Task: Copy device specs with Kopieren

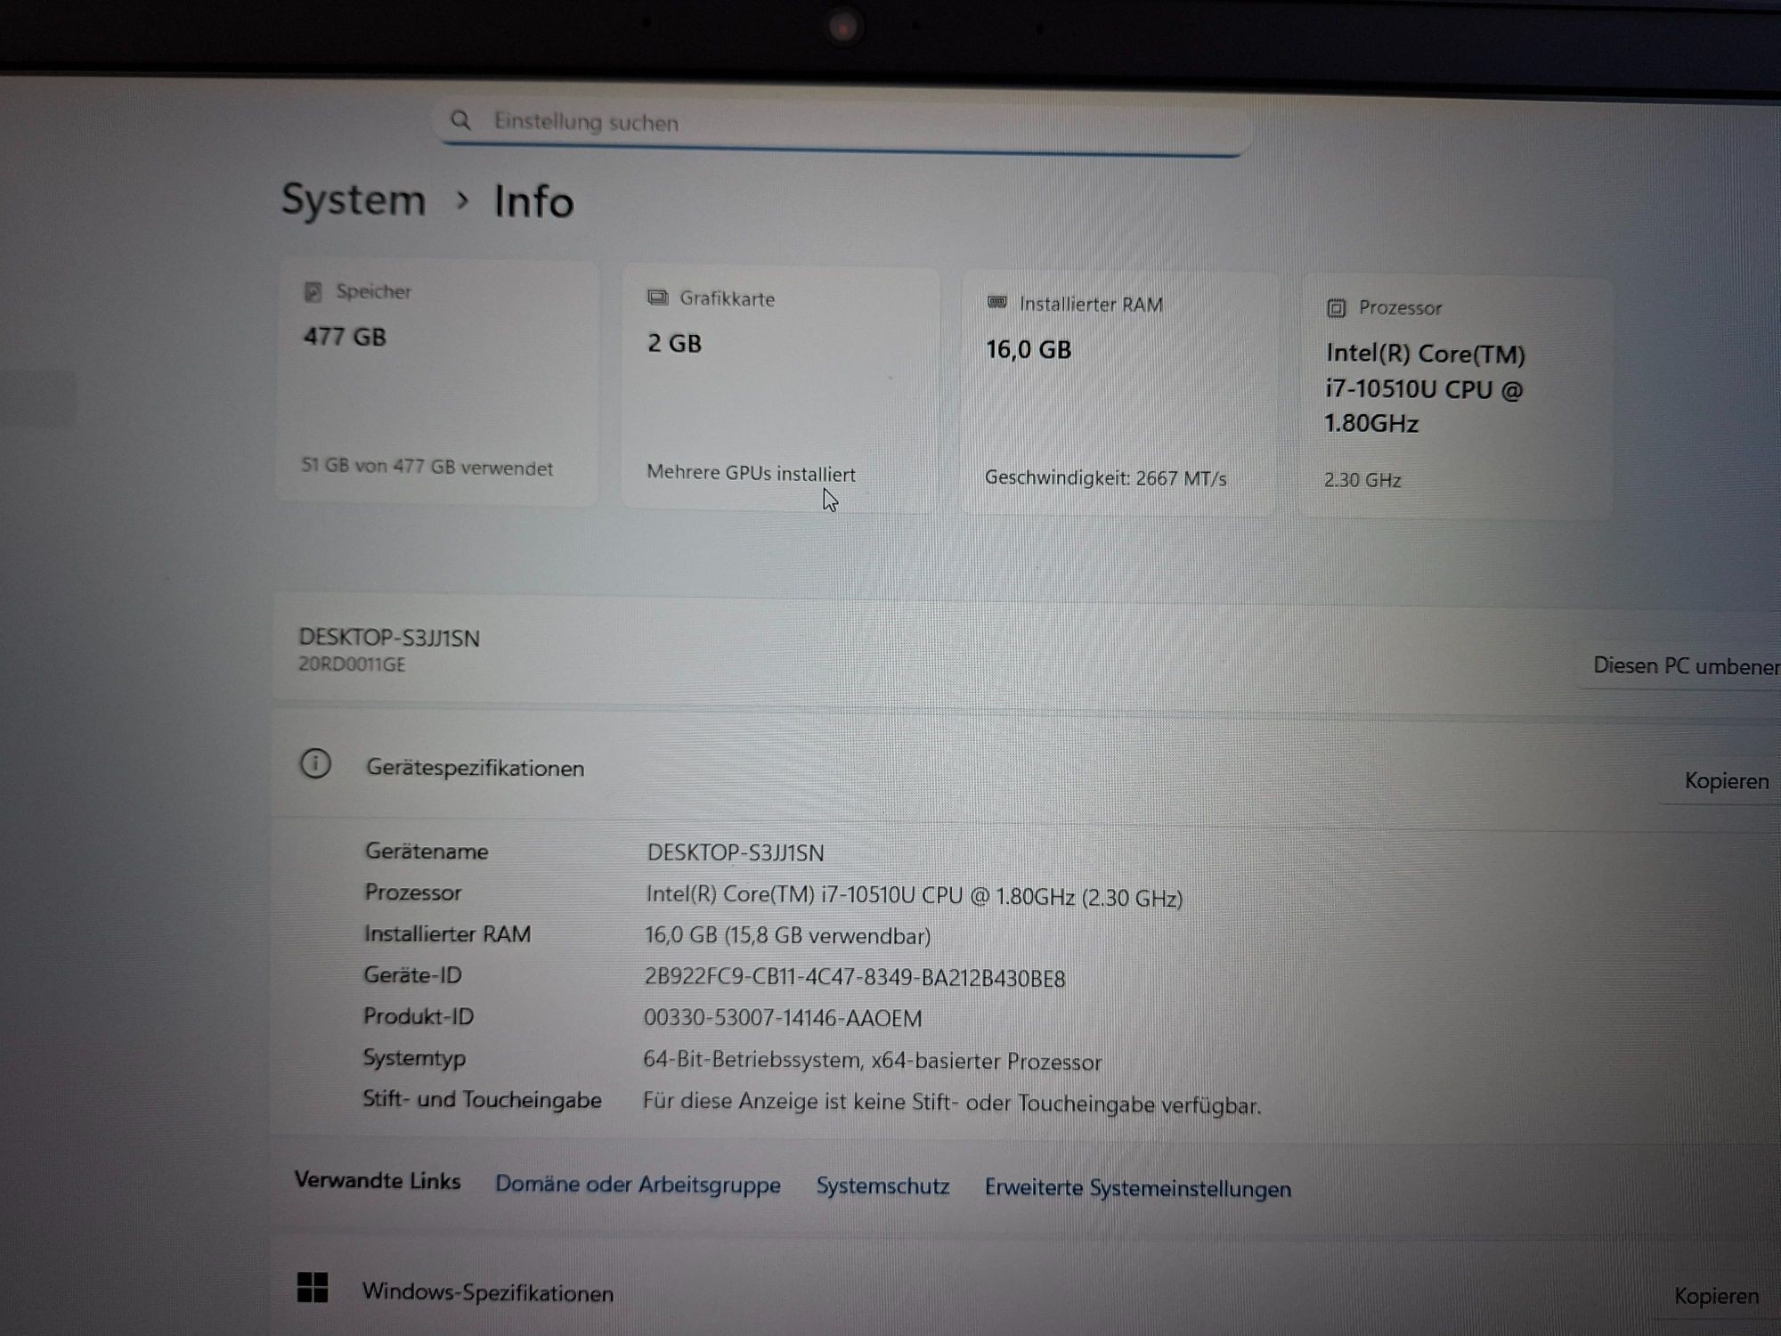Action: click(x=1725, y=781)
